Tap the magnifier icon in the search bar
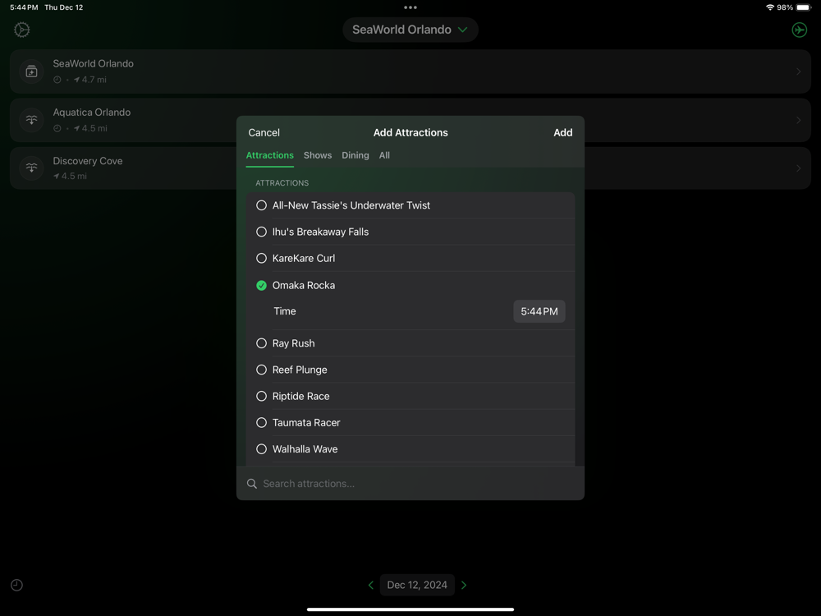Image resolution: width=821 pixels, height=616 pixels. coord(252,484)
